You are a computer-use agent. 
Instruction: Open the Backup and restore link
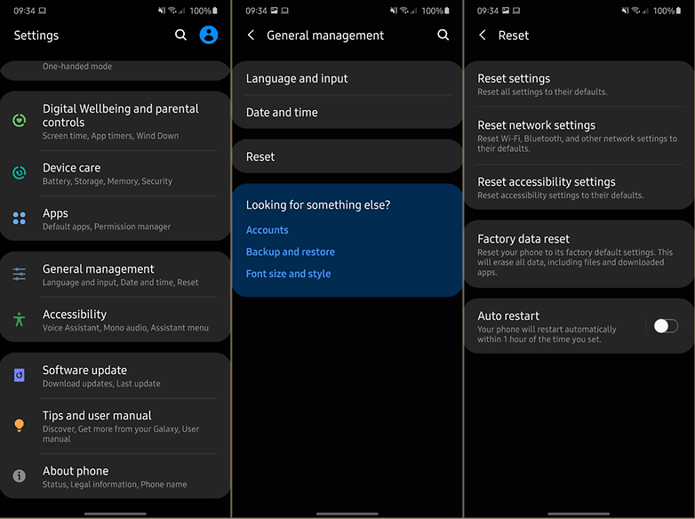pyautogui.click(x=291, y=252)
